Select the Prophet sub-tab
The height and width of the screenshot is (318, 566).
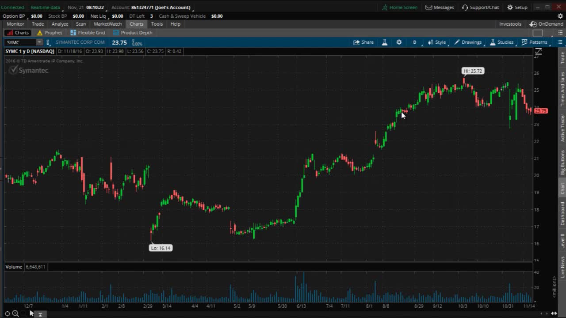(50, 33)
